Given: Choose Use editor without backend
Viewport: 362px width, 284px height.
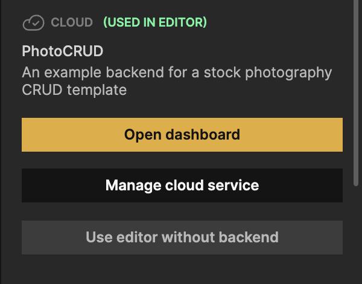Looking at the screenshot, I should [182, 237].
